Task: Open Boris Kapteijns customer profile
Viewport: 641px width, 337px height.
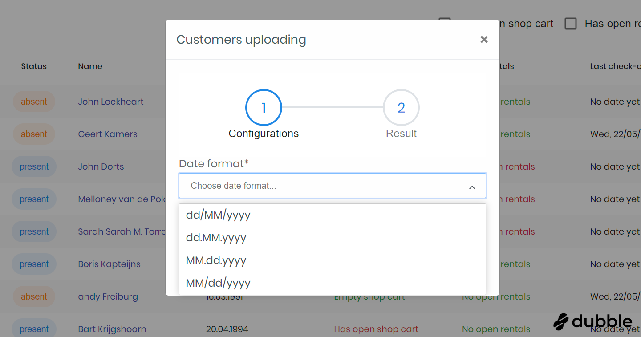Action: pyautogui.click(x=109, y=264)
